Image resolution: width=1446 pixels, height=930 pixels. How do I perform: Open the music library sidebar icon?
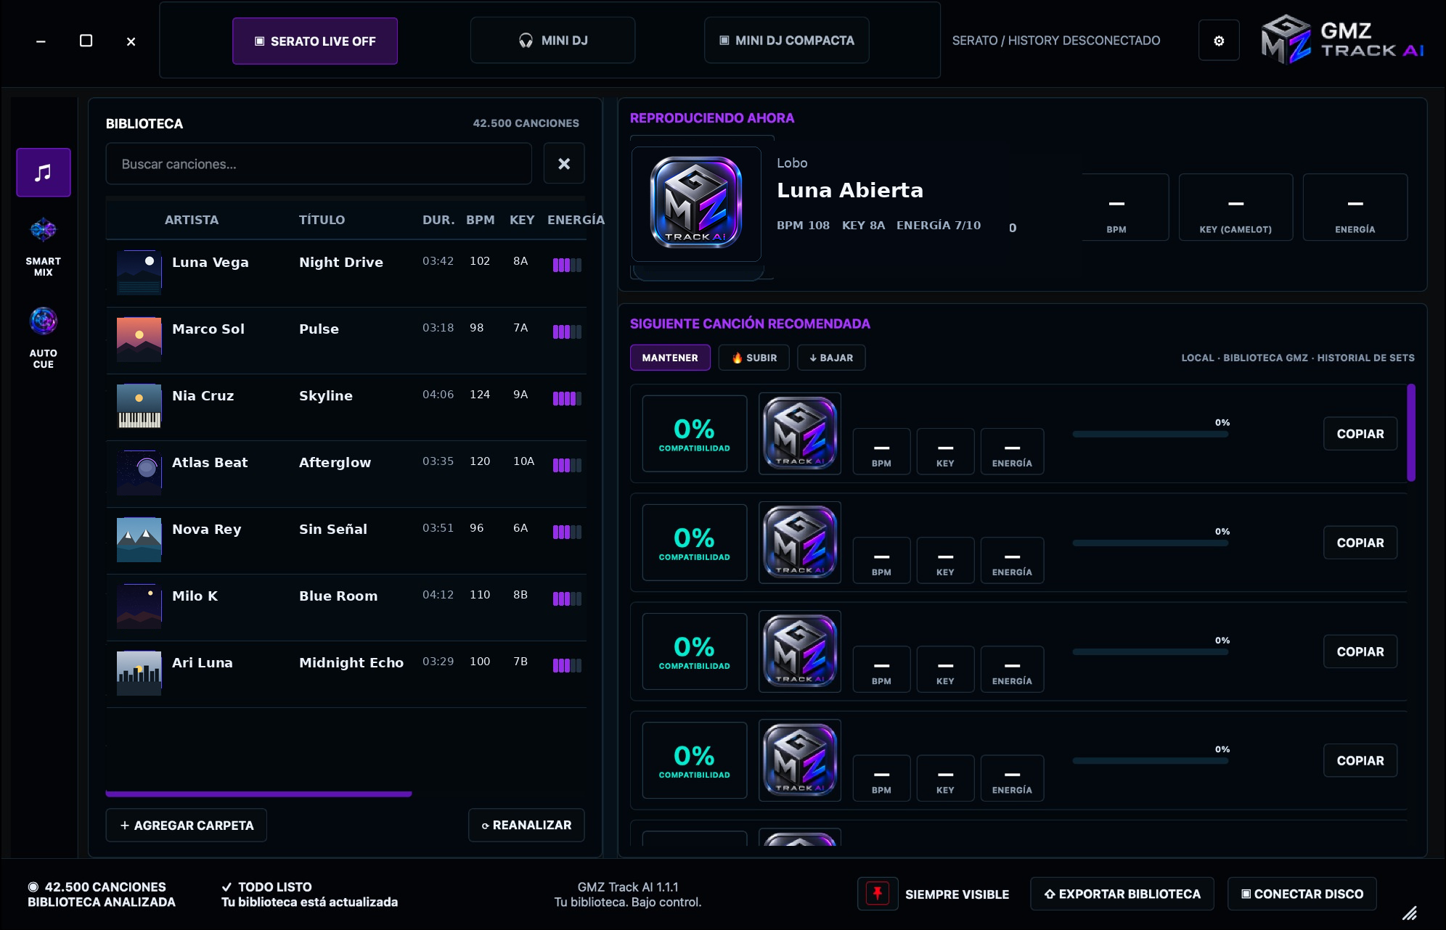[x=44, y=173]
